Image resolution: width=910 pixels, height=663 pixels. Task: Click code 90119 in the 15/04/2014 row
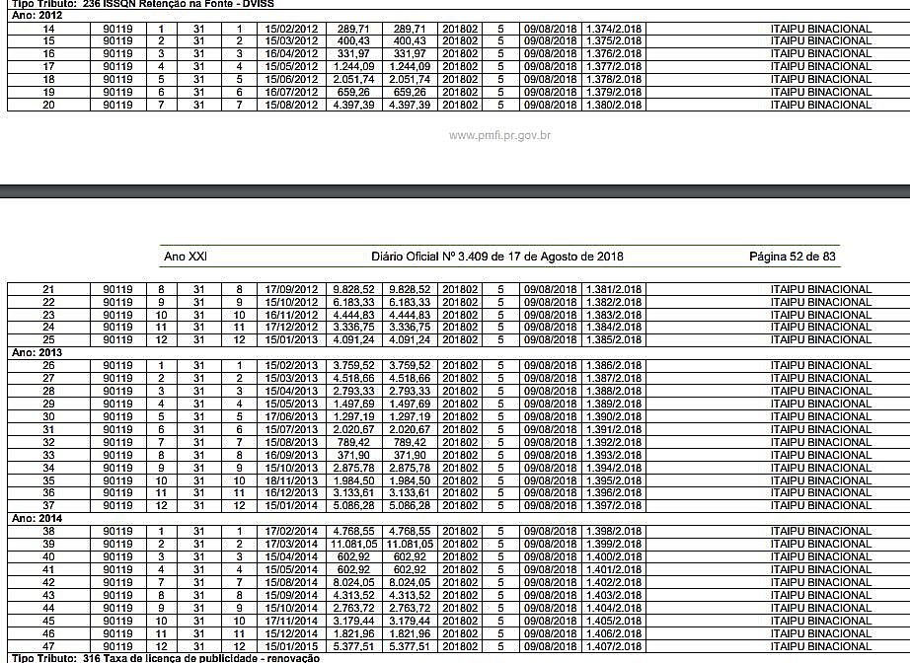pos(117,556)
